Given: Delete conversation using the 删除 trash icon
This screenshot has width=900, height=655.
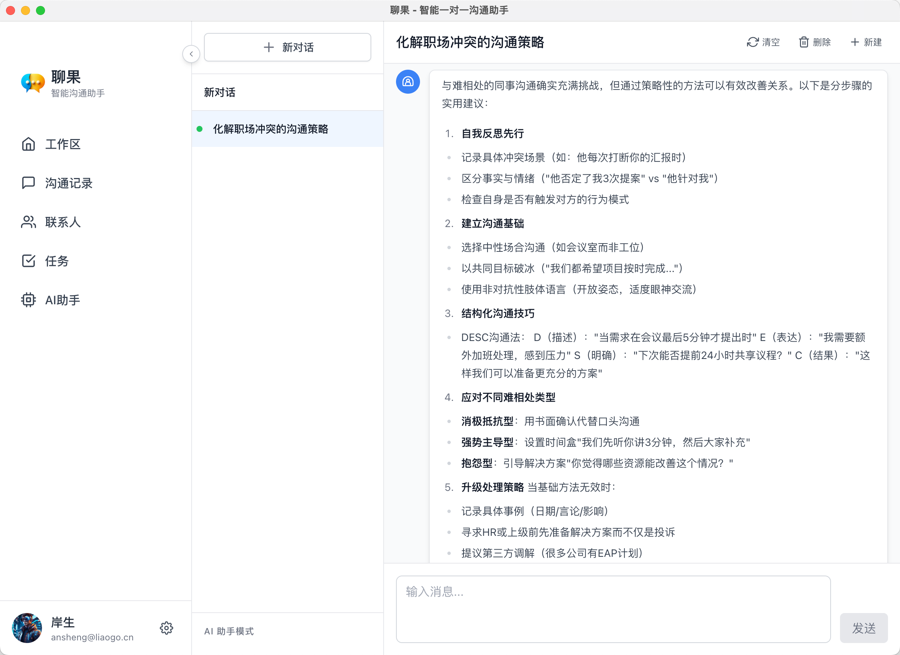Looking at the screenshot, I should point(804,42).
